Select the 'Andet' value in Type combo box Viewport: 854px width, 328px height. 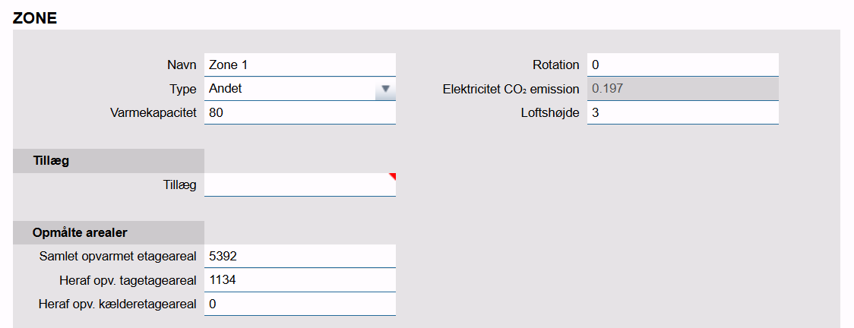(x=289, y=89)
